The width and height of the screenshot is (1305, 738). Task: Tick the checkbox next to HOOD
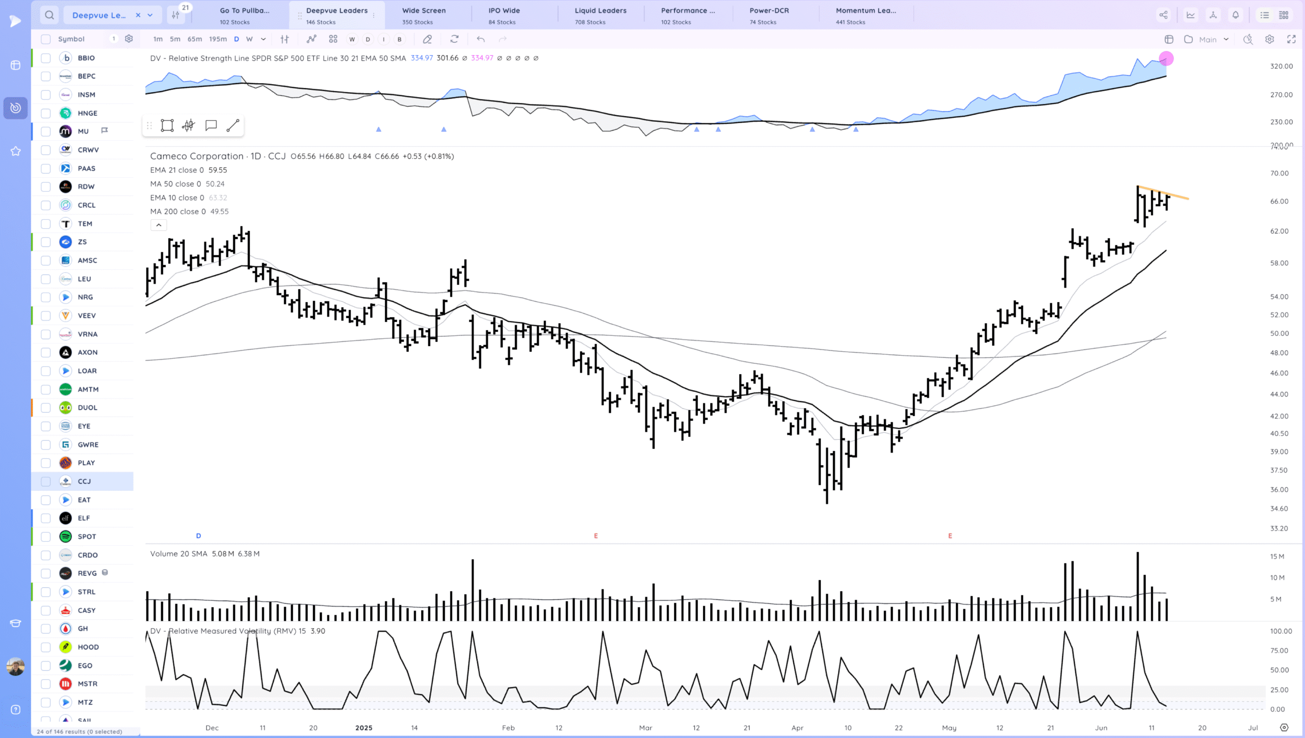pyautogui.click(x=46, y=647)
